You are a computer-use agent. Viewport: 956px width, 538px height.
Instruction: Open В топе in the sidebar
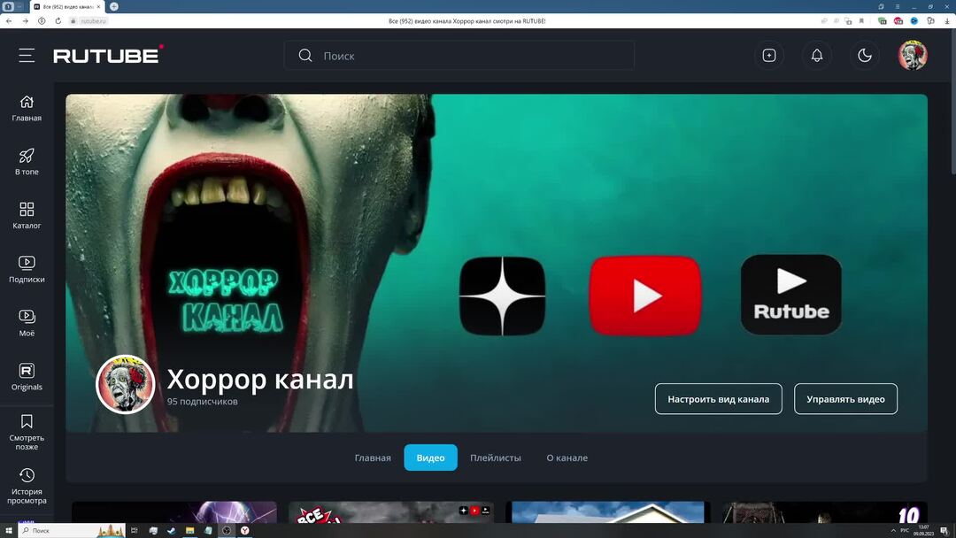point(27,162)
